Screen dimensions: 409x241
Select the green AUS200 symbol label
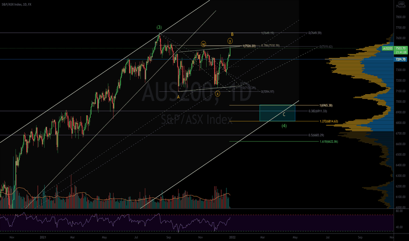pos(387,49)
